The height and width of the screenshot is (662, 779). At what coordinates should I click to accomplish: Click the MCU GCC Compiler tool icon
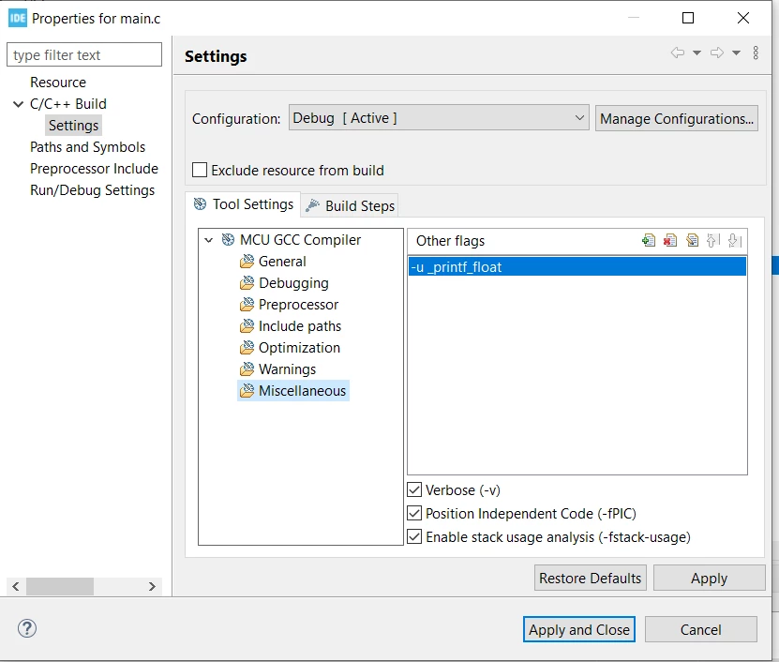(x=228, y=239)
